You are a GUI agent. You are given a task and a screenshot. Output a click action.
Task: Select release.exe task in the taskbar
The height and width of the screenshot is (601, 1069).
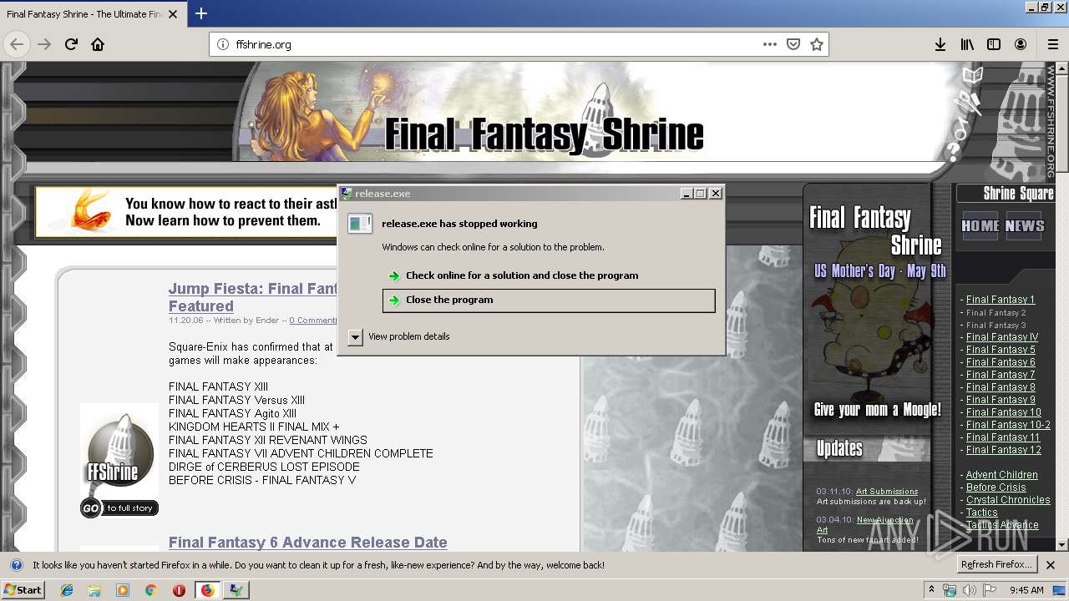[x=236, y=590]
